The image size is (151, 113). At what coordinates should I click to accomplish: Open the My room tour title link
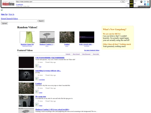41,97
